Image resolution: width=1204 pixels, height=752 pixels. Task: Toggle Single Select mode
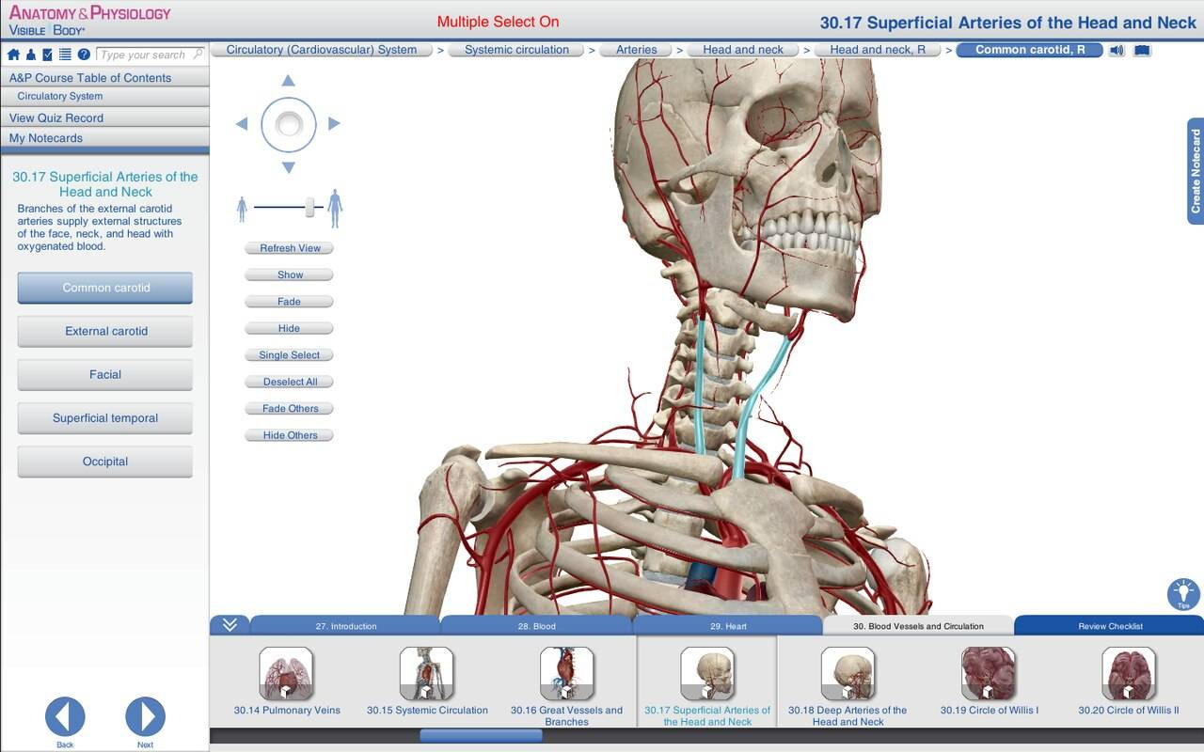(x=289, y=355)
